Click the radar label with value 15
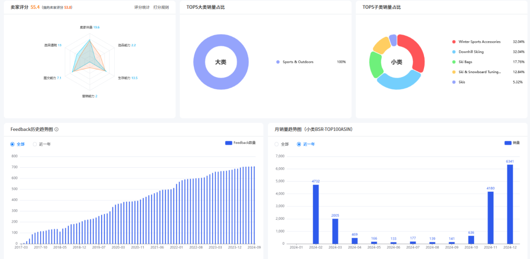This screenshot has height=259, width=530. [x=53, y=45]
